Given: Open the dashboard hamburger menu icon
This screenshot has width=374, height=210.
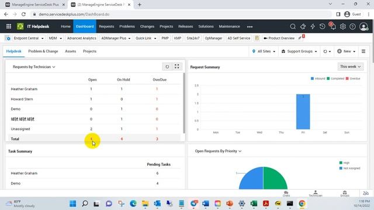Looking at the screenshot, I should 363,51.
